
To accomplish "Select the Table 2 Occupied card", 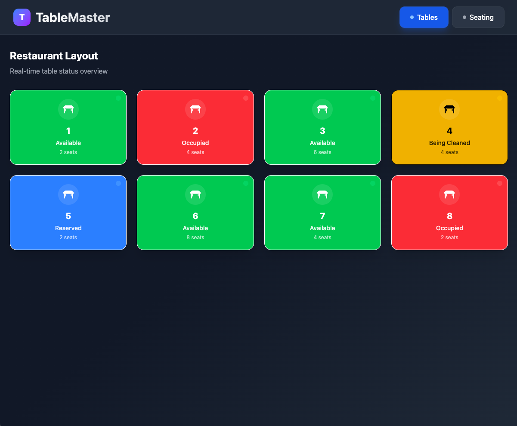I will pos(195,127).
